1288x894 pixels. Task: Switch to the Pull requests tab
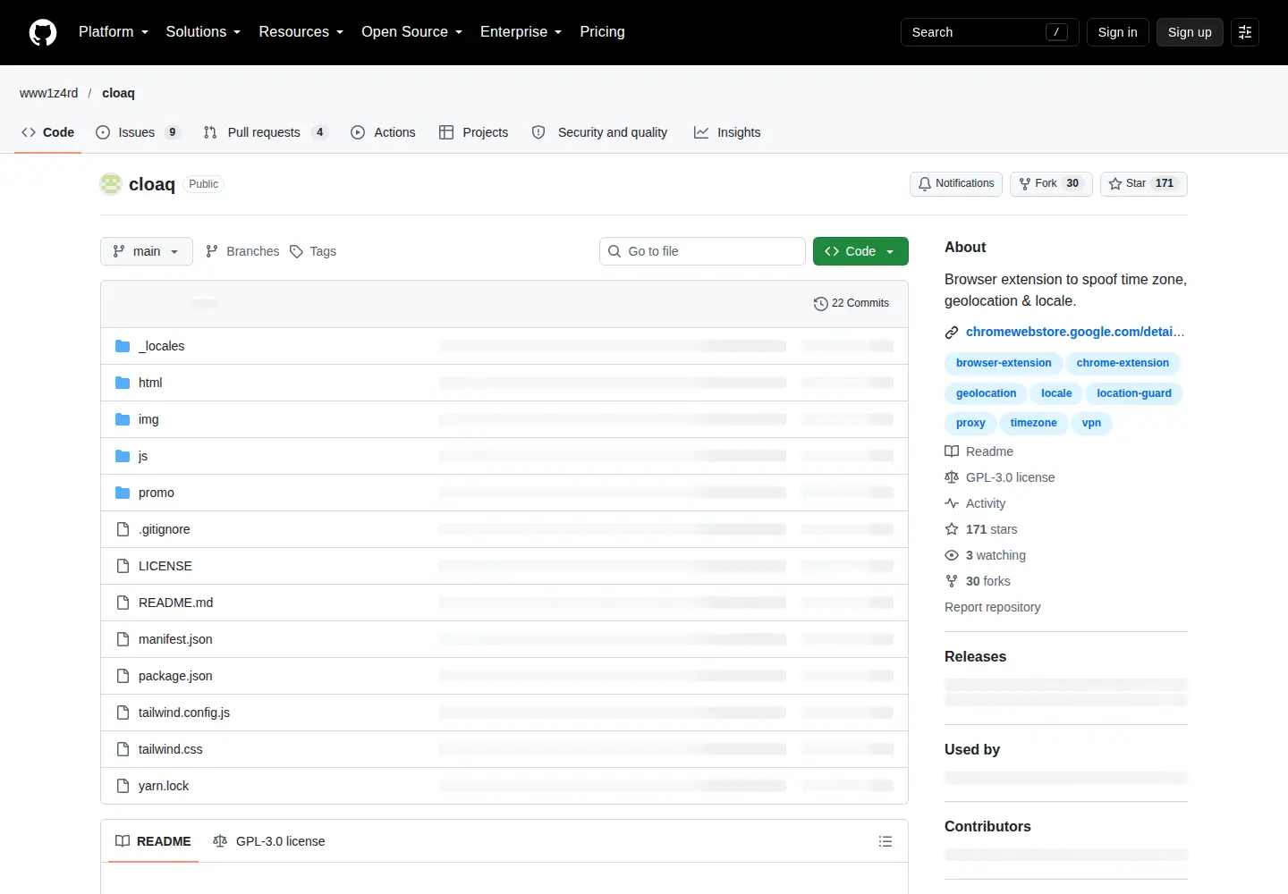(266, 132)
